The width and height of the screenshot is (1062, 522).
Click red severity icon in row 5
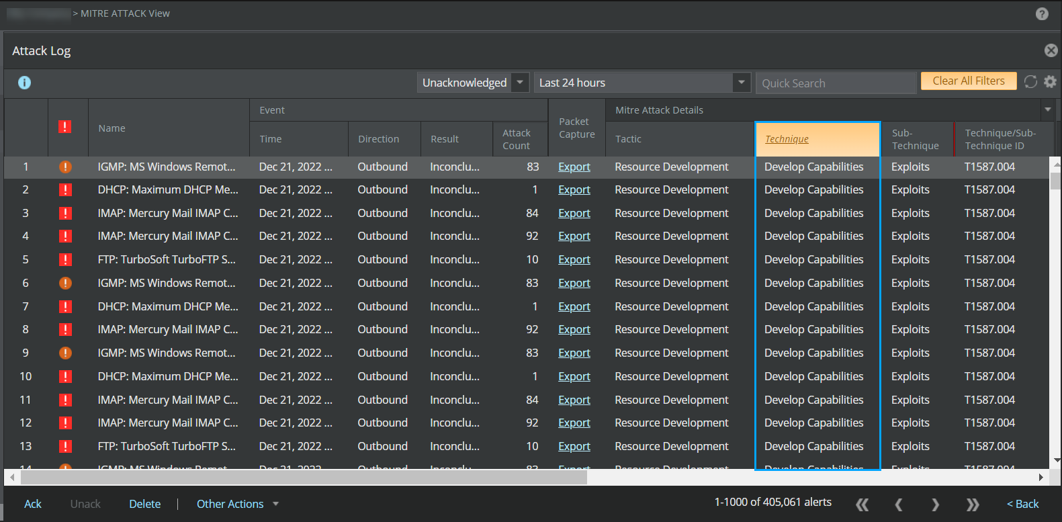click(65, 259)
